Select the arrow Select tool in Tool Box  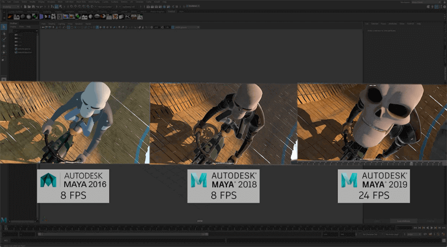click(4, 27)
